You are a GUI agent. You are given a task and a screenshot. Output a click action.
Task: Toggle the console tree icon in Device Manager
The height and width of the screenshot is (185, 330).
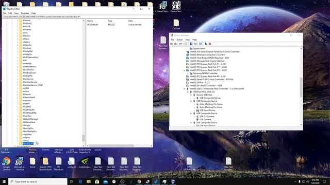[x=180, y=44]
